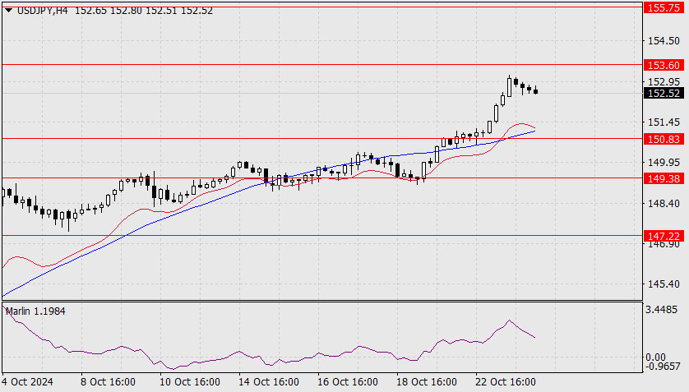Select the 18 Oct 16:00 time label

point(426,382)
